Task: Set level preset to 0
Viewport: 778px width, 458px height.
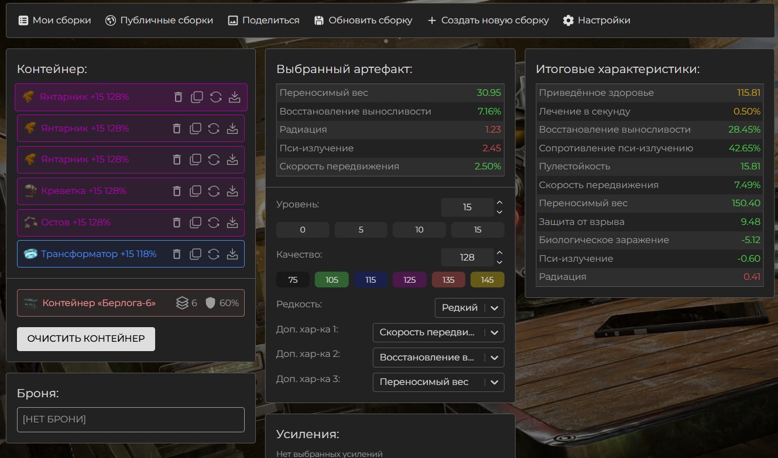Action: point(303,230)
